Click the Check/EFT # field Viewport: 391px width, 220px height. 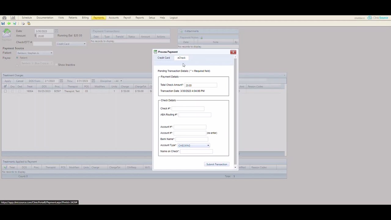click(x=42, y=44)
